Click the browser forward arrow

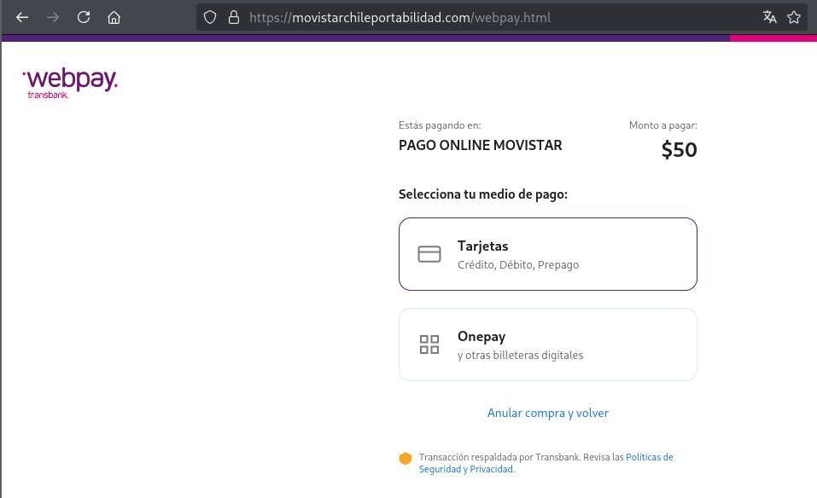pyautogui.click(x=53, y=17)
